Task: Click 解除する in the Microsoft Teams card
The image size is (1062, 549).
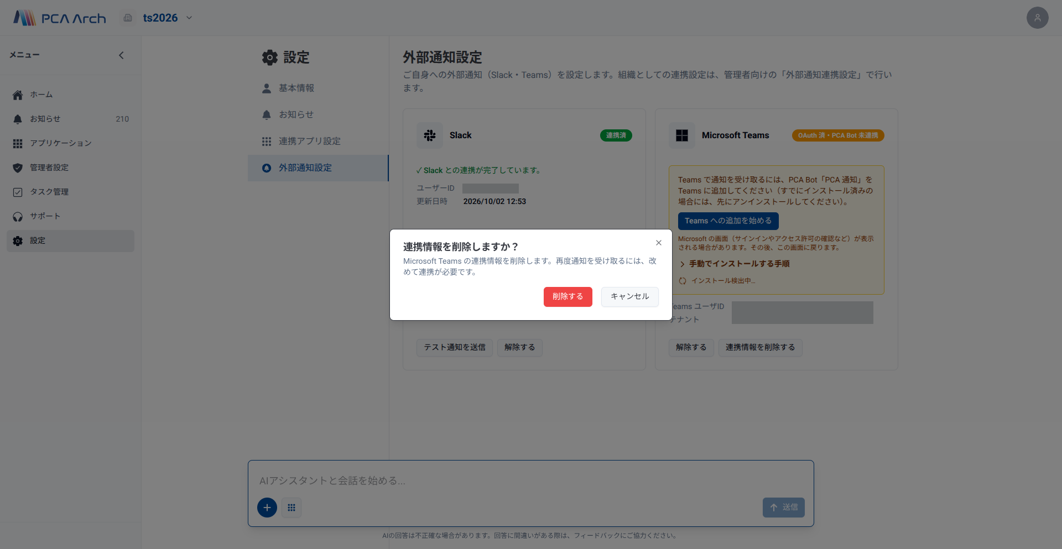Action: (x=691, y=347)
